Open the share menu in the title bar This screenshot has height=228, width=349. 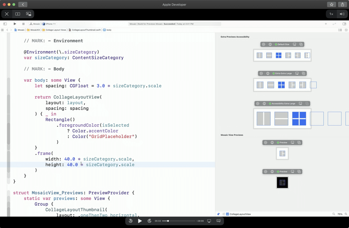(x=343, y=4)
